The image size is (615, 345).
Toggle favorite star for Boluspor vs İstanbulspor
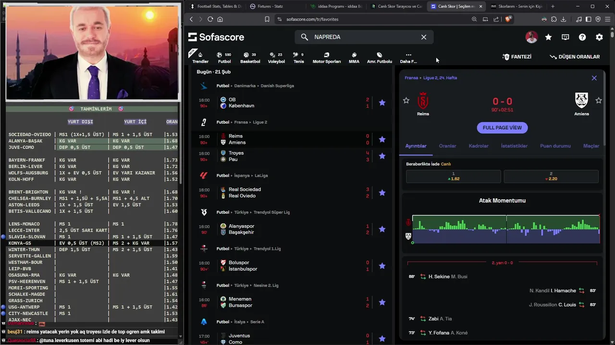382,265
